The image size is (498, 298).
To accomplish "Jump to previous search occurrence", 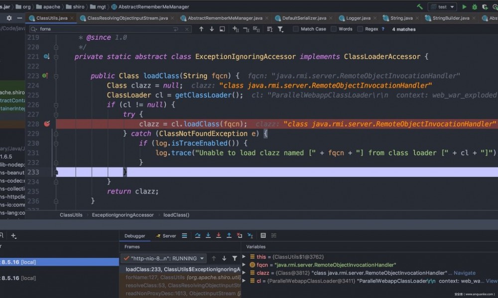I will click(201, 29).
